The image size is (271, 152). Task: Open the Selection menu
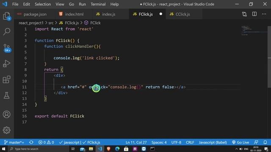point(43,4)
